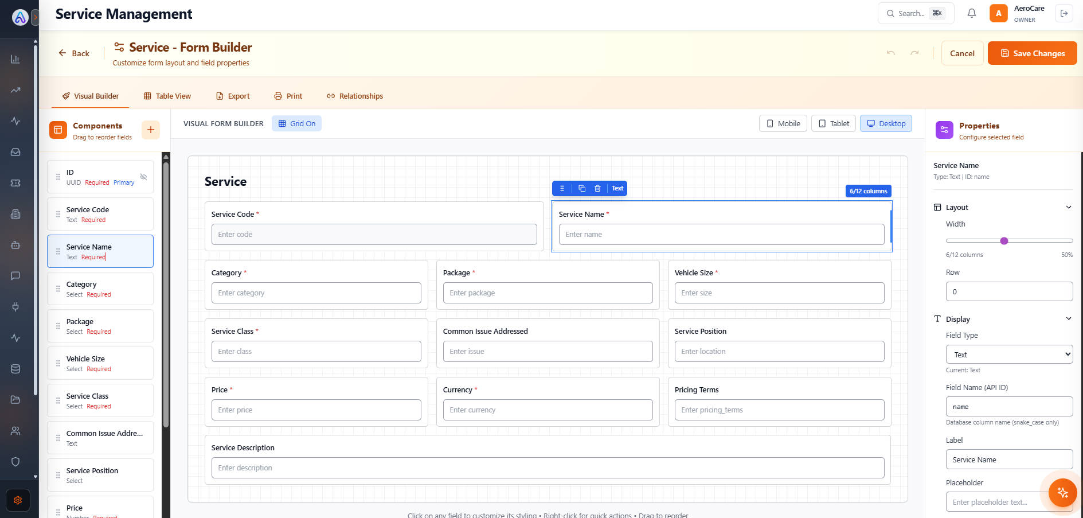Duplicate the Service Name field via toolbar icon

coord(582,188)
